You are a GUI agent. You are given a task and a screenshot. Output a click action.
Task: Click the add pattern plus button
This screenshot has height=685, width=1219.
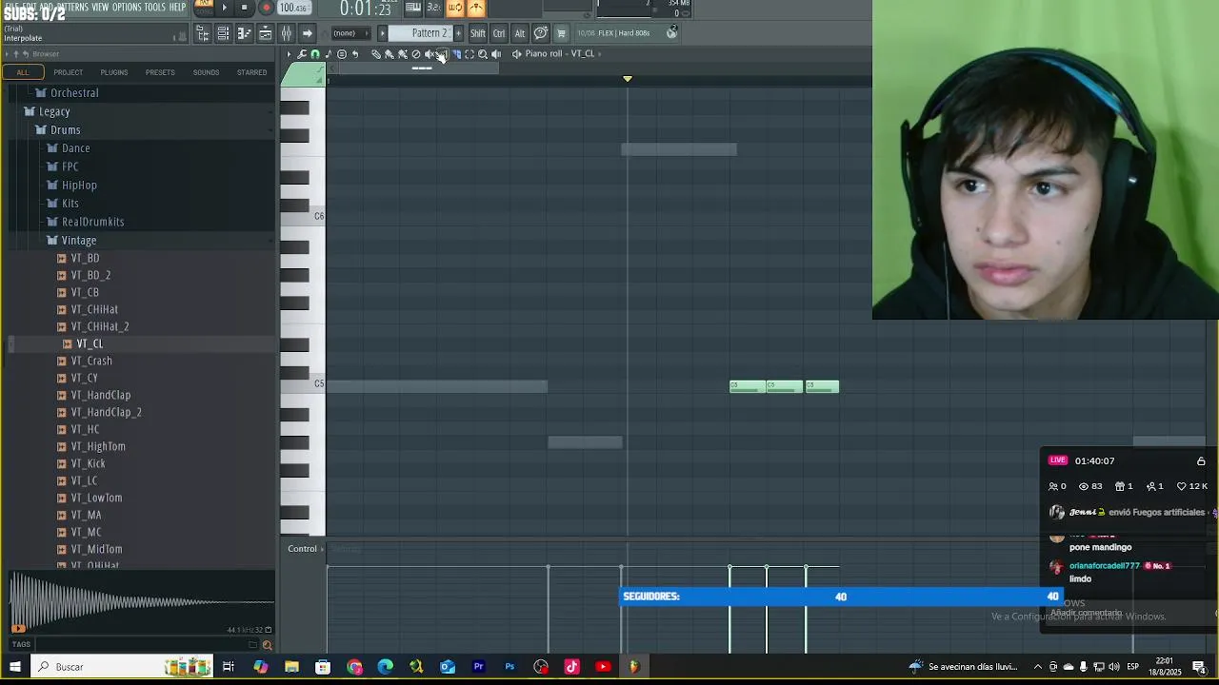tap(458, 33)
